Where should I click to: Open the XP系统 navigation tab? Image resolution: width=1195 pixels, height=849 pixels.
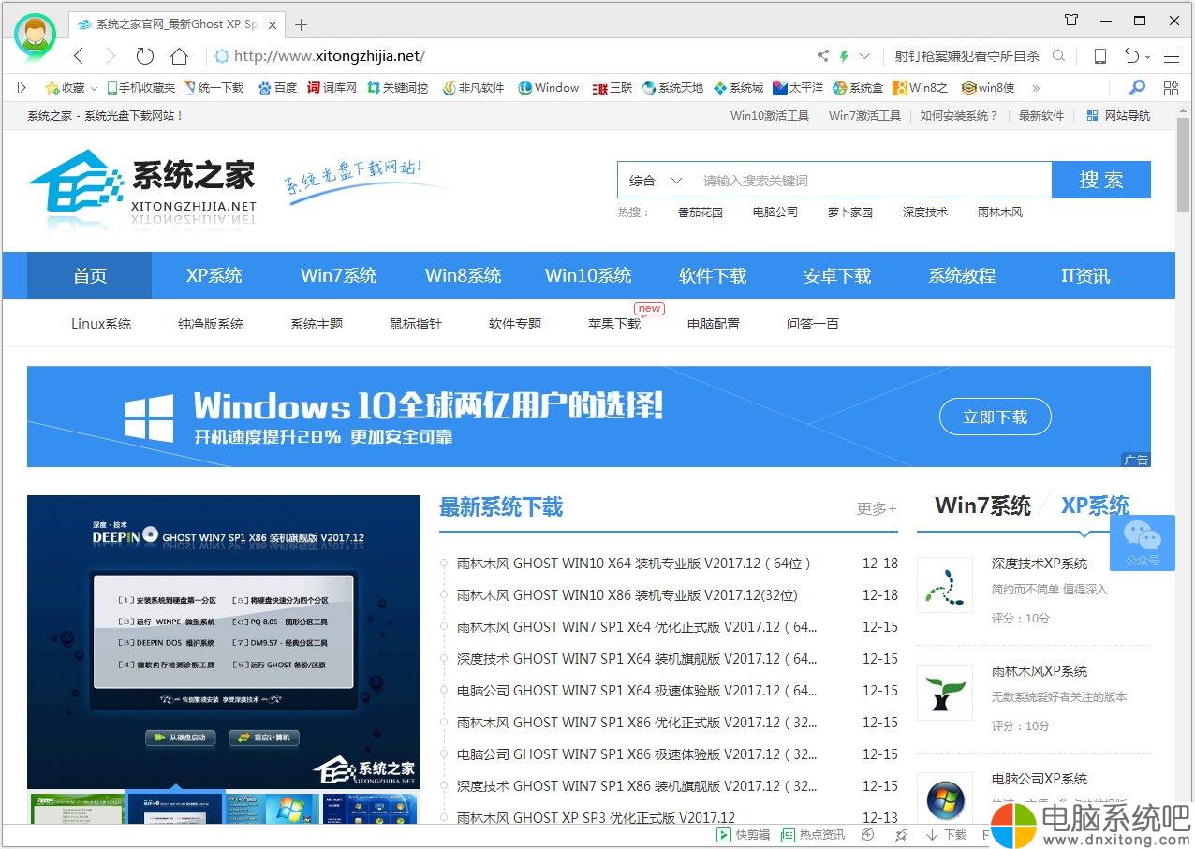pyautogui.click(x=214, y=275)
